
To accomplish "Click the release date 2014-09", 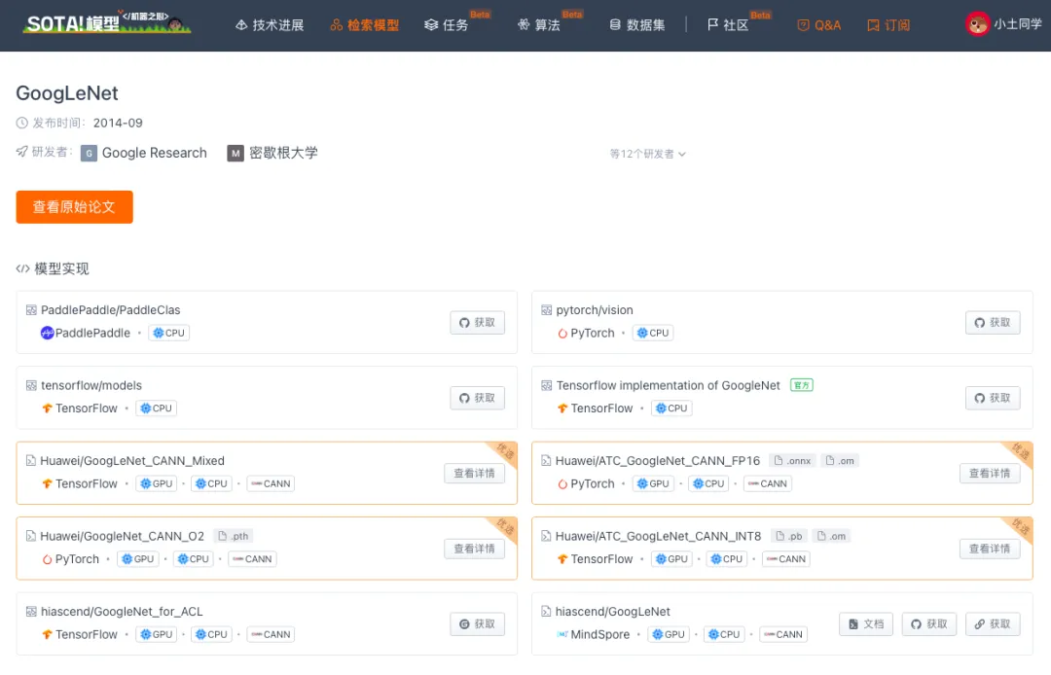I will pos(118,124).
